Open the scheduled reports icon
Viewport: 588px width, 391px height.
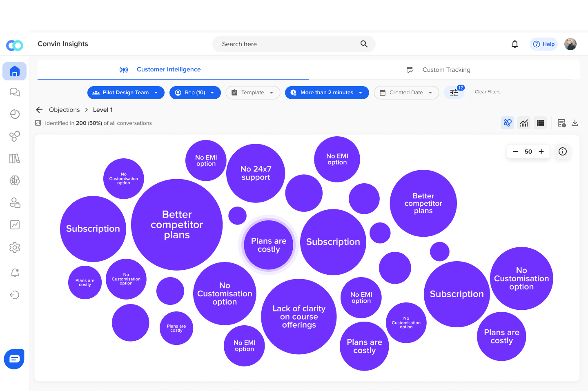pos(561,122)
